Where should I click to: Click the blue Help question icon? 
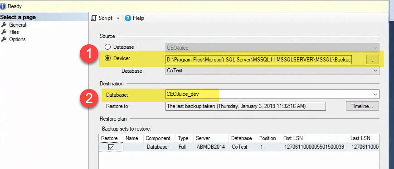(x=128, y=18)
